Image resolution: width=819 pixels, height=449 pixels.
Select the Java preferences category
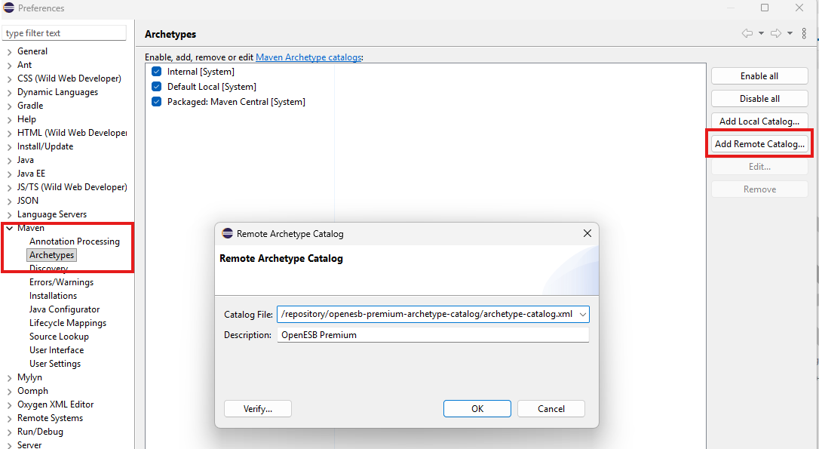coord(25,159)
